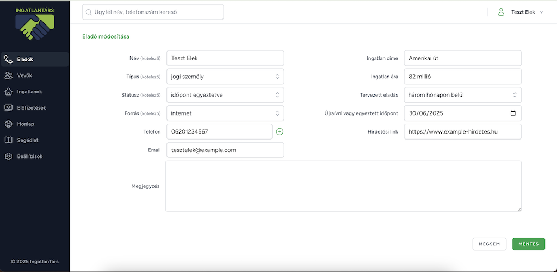This screenshot has height=272, width=557.
Task: Click the magnifier icon in search bar
Action: coord(89,12)
